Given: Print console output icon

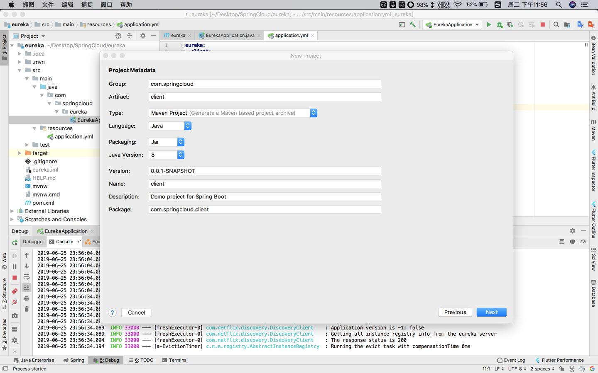Looking at the screenshot, I should click(x=27, y=298).
